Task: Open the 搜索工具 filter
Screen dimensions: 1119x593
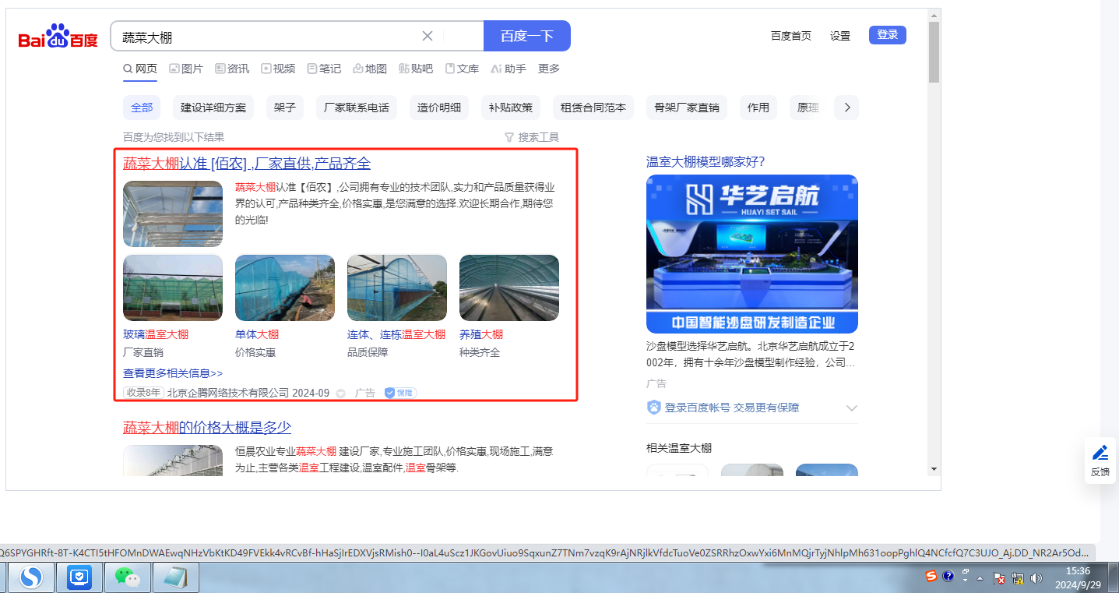Action: 532,137
